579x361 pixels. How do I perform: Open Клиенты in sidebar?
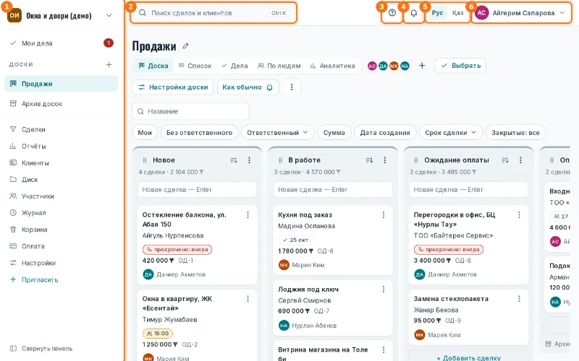pos(62,163)
